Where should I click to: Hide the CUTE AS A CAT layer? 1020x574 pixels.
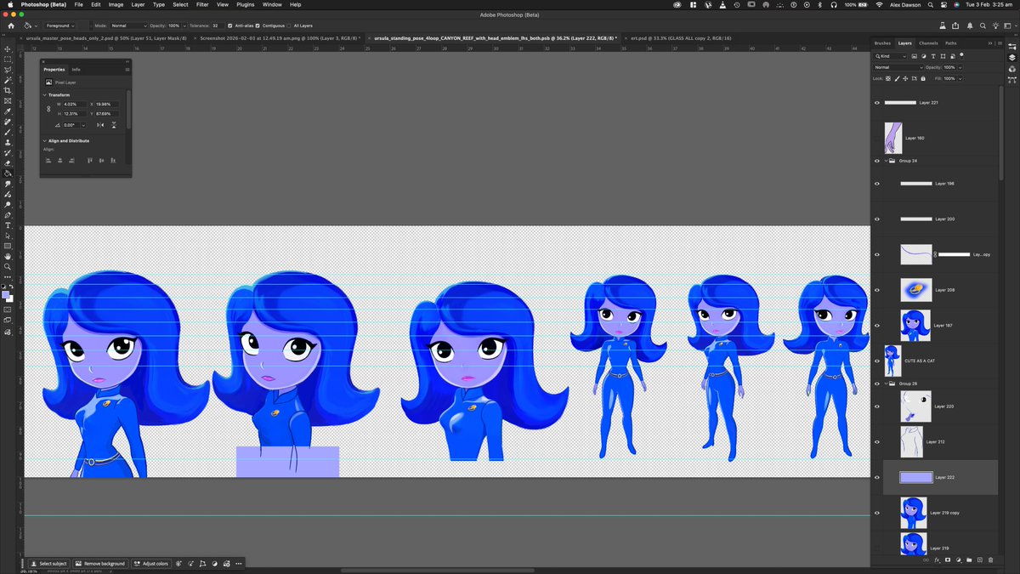pyautogui.click(x=877, y=361)
